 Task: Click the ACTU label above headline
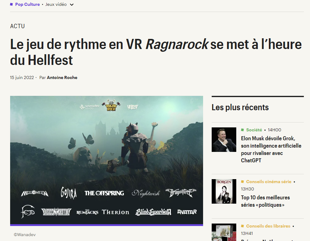(18, 26)
